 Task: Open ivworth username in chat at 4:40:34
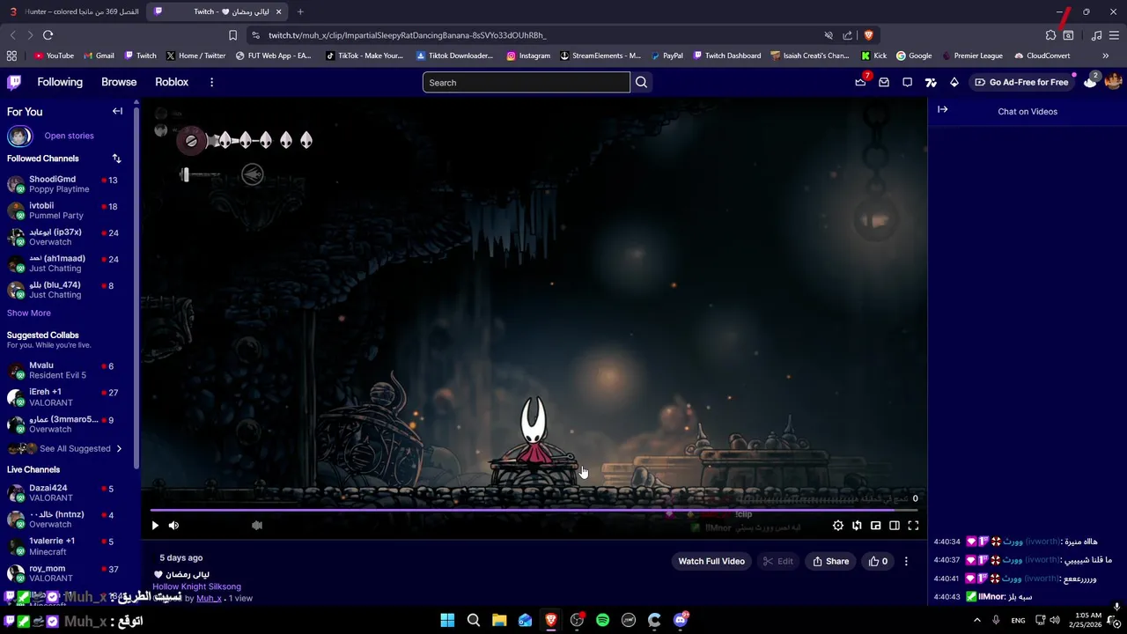[1042, 542]
